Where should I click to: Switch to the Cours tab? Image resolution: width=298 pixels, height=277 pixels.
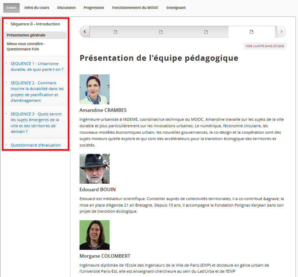tap(11, 8)
